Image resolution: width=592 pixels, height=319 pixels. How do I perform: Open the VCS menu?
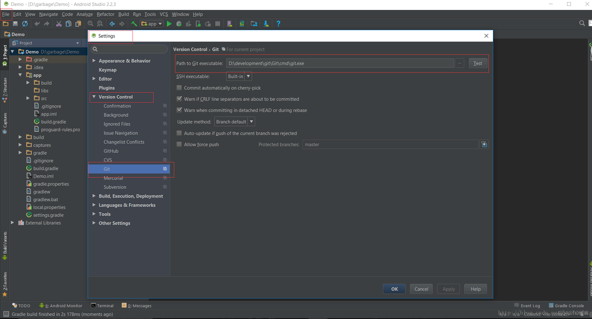pyautogui.click(x=163, y=14)
